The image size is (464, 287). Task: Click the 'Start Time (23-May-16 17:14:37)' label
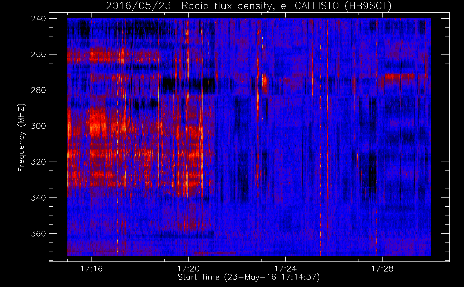coord(249,277)
